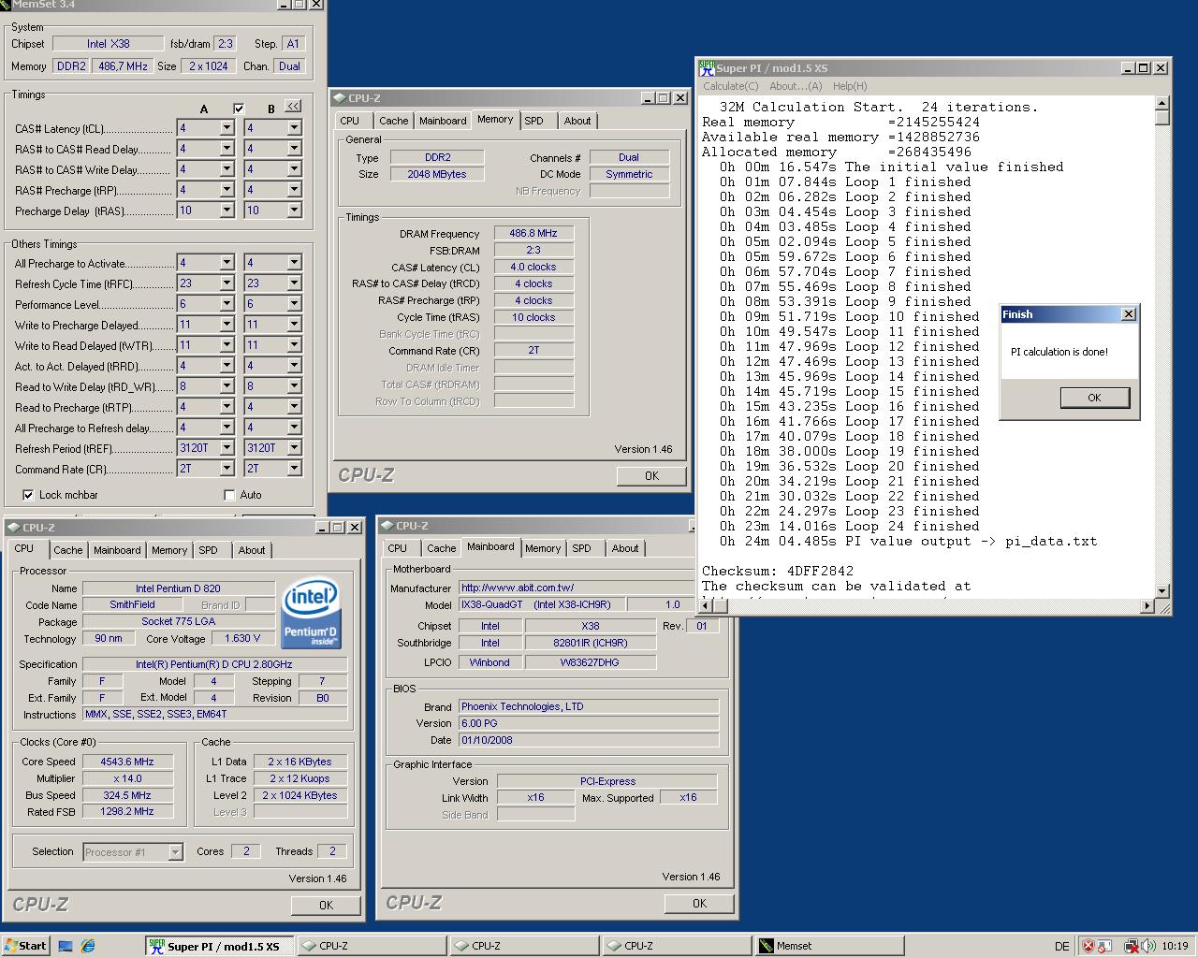
Task: Expand Precharge Delay tRAS column A dropdown
Action: point(226,210)
